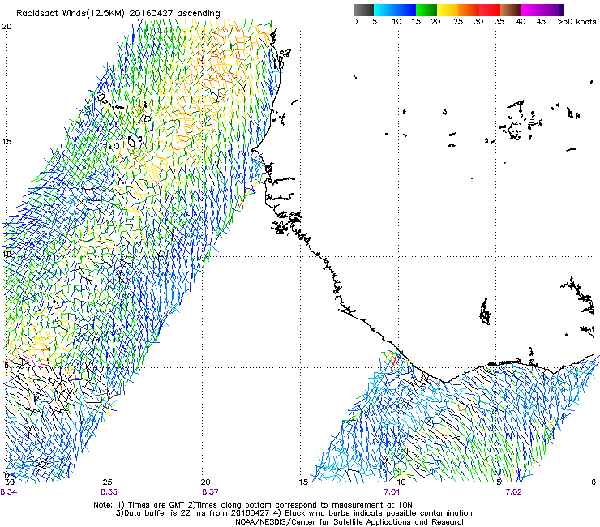Click the longitude label '-20'
The image size is (600, 527).
click(203, 482)
